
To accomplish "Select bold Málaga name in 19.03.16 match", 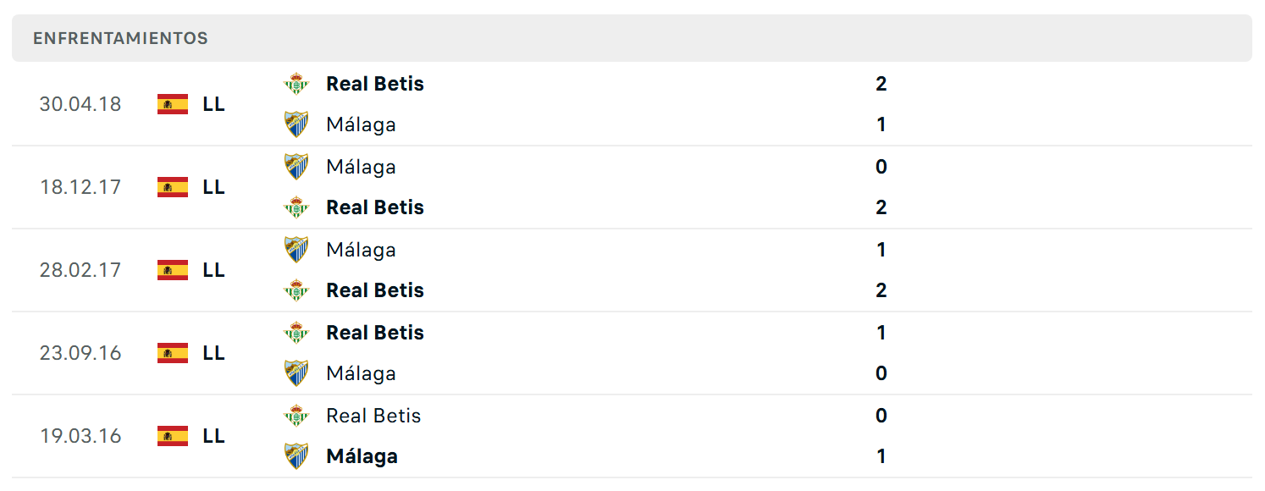I will coord(362,456).
